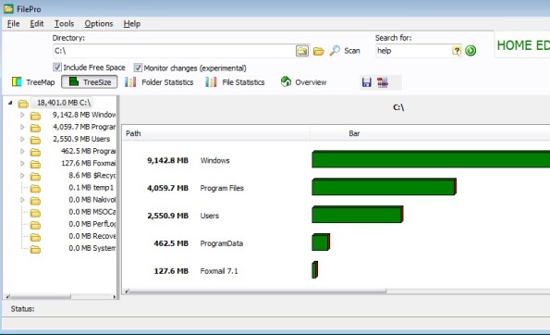Expand the 4,059.7 MB Program Files tree node
550x335 pixels.
22,127
